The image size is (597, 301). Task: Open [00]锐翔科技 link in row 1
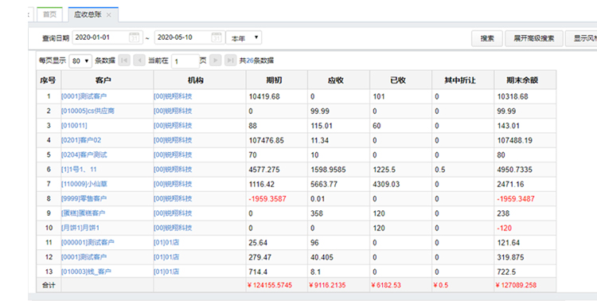(173, 96)
